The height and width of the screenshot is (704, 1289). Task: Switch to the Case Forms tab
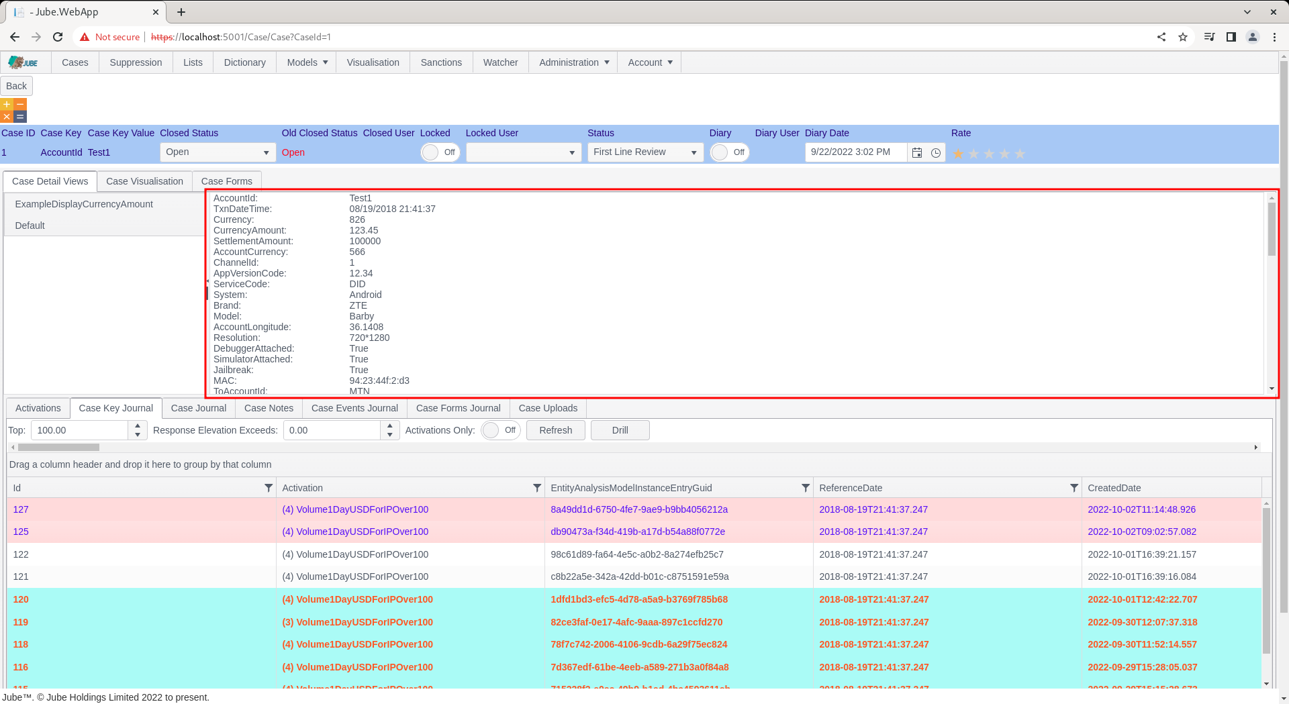click(x=227, y=181)
